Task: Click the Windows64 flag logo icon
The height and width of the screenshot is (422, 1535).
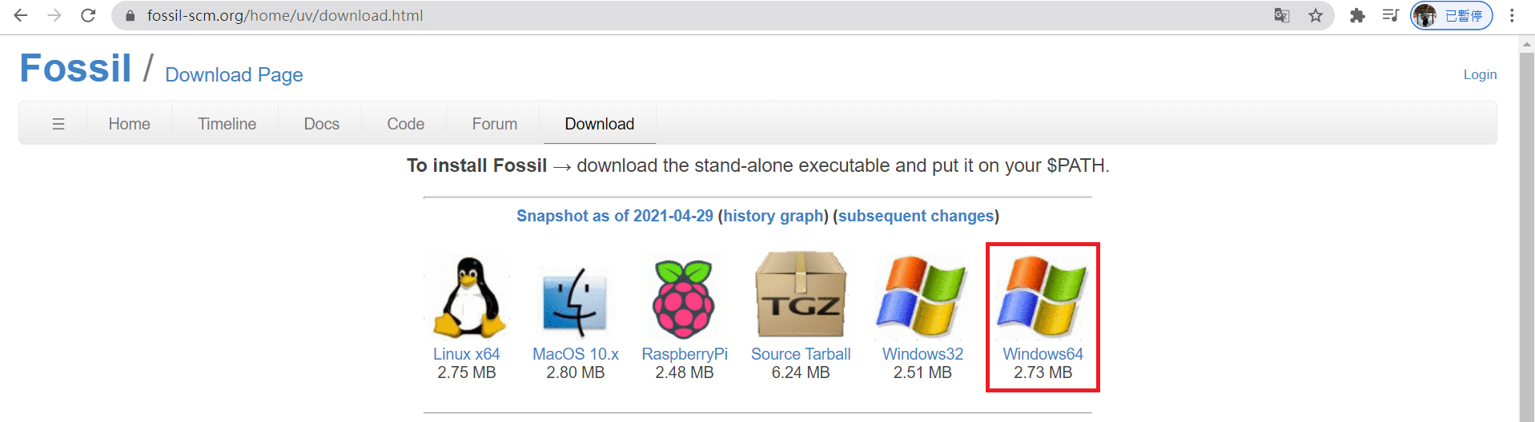Action: [x=1043, y=297]
